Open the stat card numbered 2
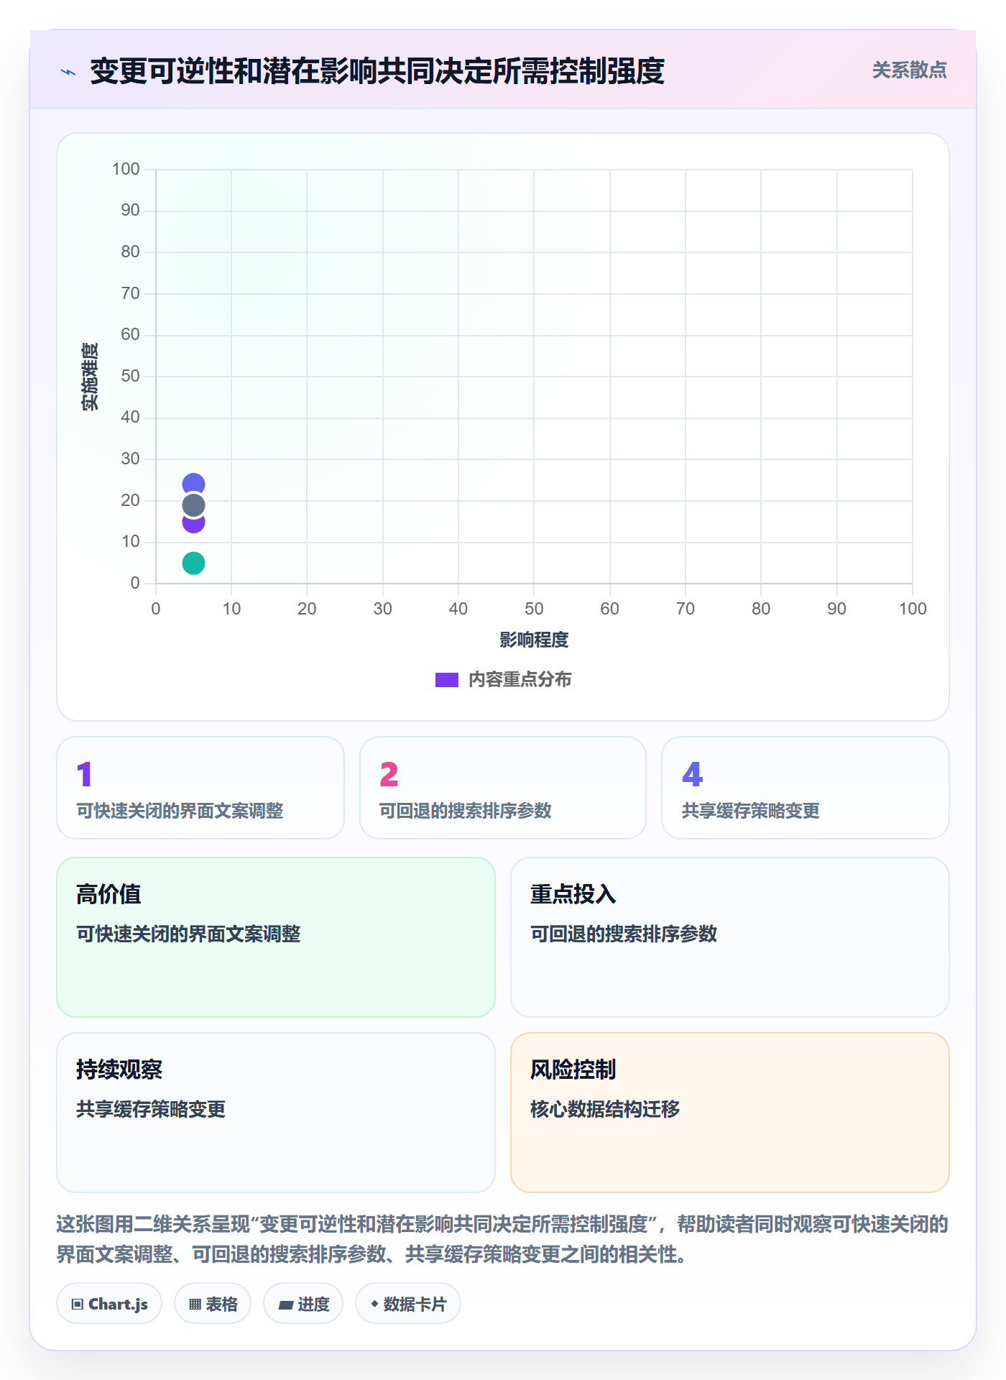The image size is (1006, 1380). click(503, 788)
